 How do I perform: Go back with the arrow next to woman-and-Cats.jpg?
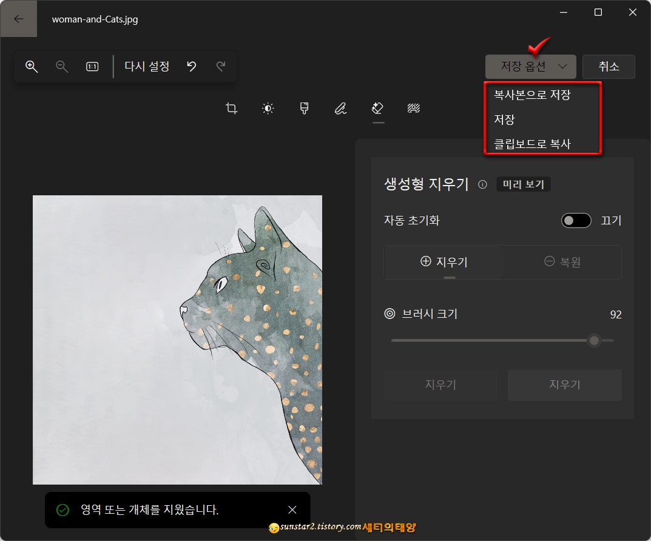tap(19, 19)
